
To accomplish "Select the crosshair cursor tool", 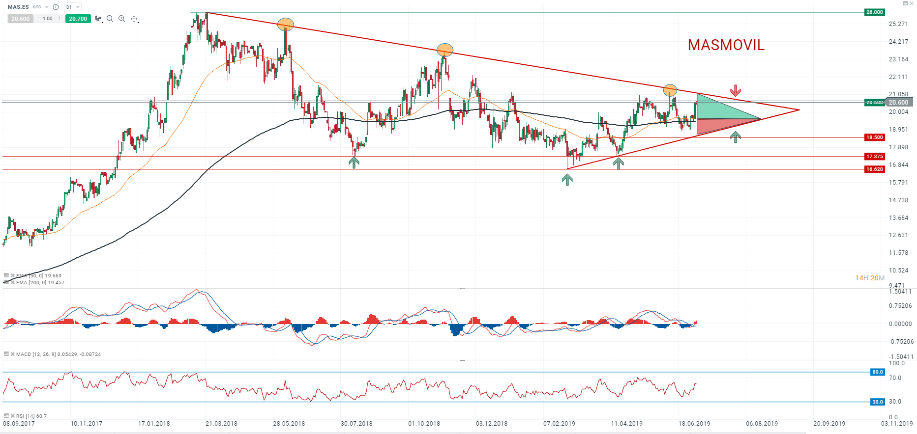I will point(134,19).
